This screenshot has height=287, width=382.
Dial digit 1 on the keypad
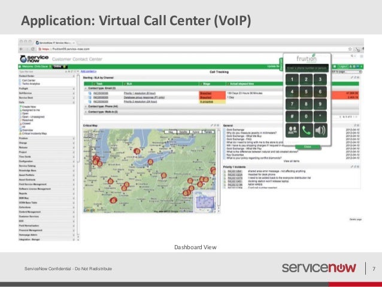pos(292,80)
